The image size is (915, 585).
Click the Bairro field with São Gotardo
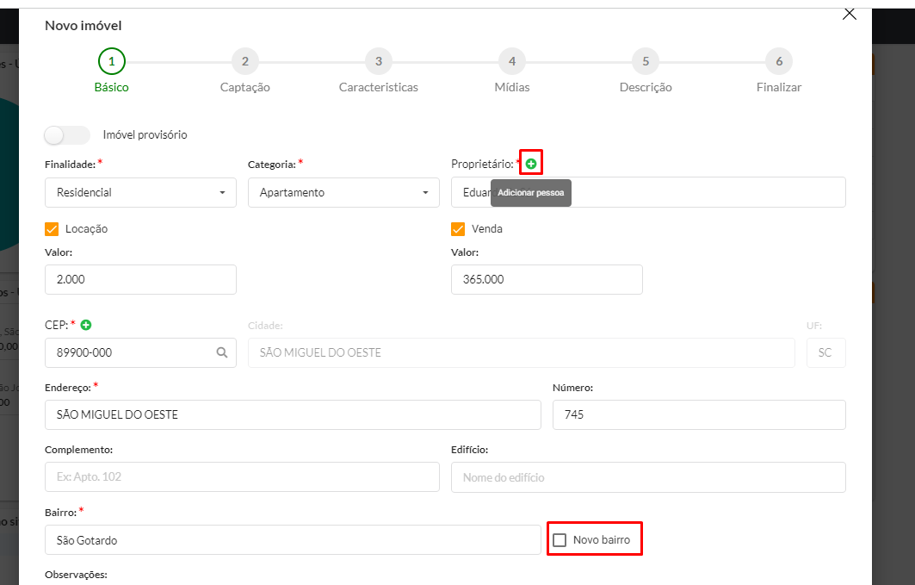point(293,540)
